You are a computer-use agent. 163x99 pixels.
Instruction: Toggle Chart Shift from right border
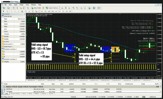85,8
